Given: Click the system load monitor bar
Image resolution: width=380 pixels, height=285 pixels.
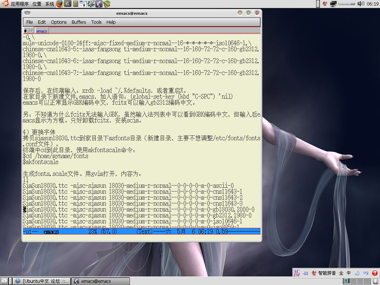Looking at the screenshot, I should [x=347, y=4].
